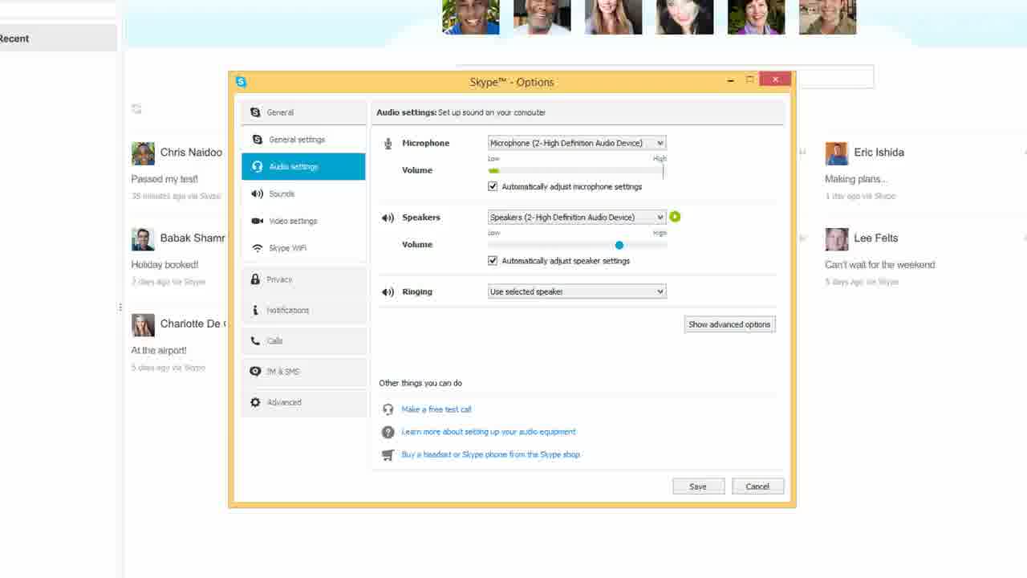Image resolution: width=1027 pixels, height=578 pixels.
Task: Click the Save button
Action: pyautogui.click(x=698, y=486)
